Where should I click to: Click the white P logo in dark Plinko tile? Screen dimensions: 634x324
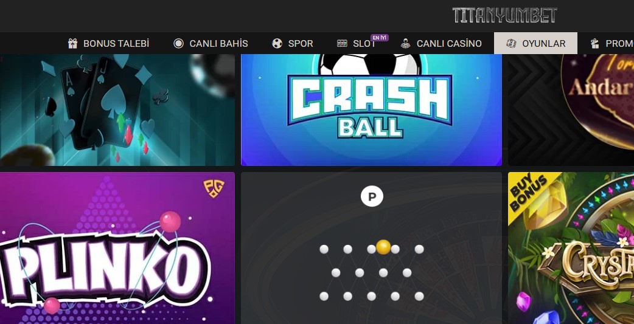pos(372,196)
